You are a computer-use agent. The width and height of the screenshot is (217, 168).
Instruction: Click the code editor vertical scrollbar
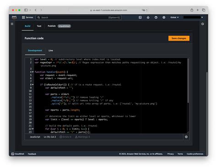(x=188, y=81)
